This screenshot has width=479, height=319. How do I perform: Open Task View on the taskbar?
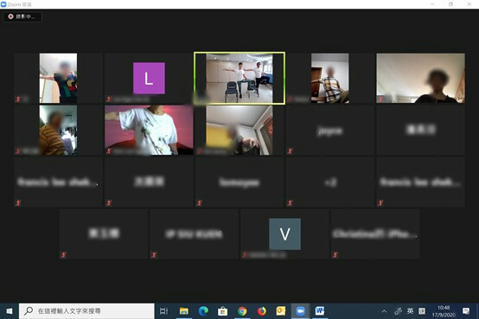(x=164, y=311)
